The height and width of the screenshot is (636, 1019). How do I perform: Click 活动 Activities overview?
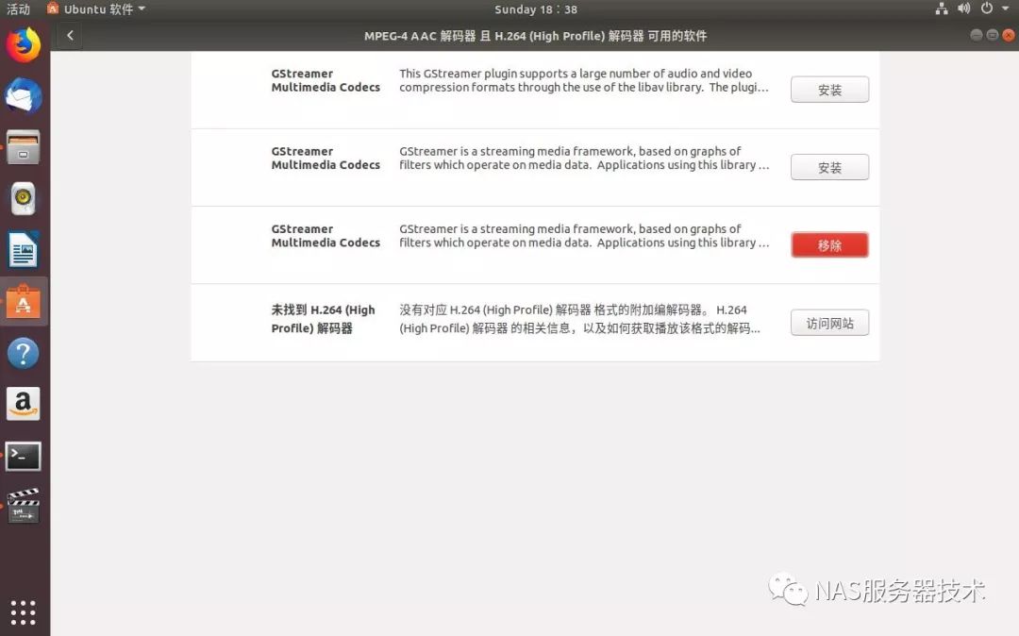(18, 9)
